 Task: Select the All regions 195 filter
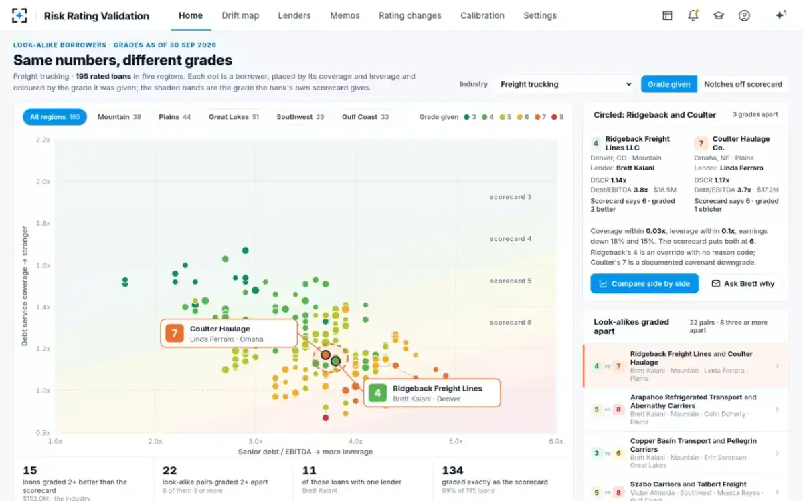pos(55,117)
